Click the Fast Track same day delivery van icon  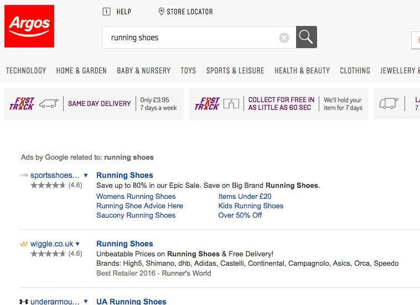click(48, 104)
